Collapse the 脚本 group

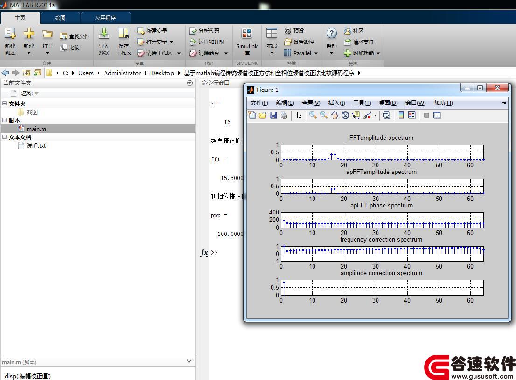click(4, 120)
